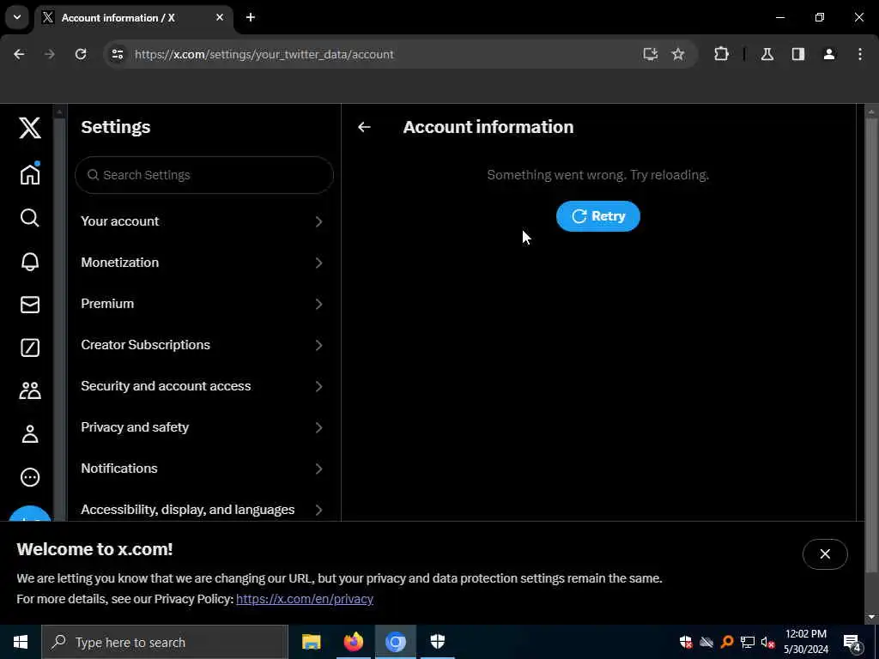Viewport: 879px width, 659px height.
Task: Dismiss the Welcome to x.com banner
Action: click(x=825, y=554)
